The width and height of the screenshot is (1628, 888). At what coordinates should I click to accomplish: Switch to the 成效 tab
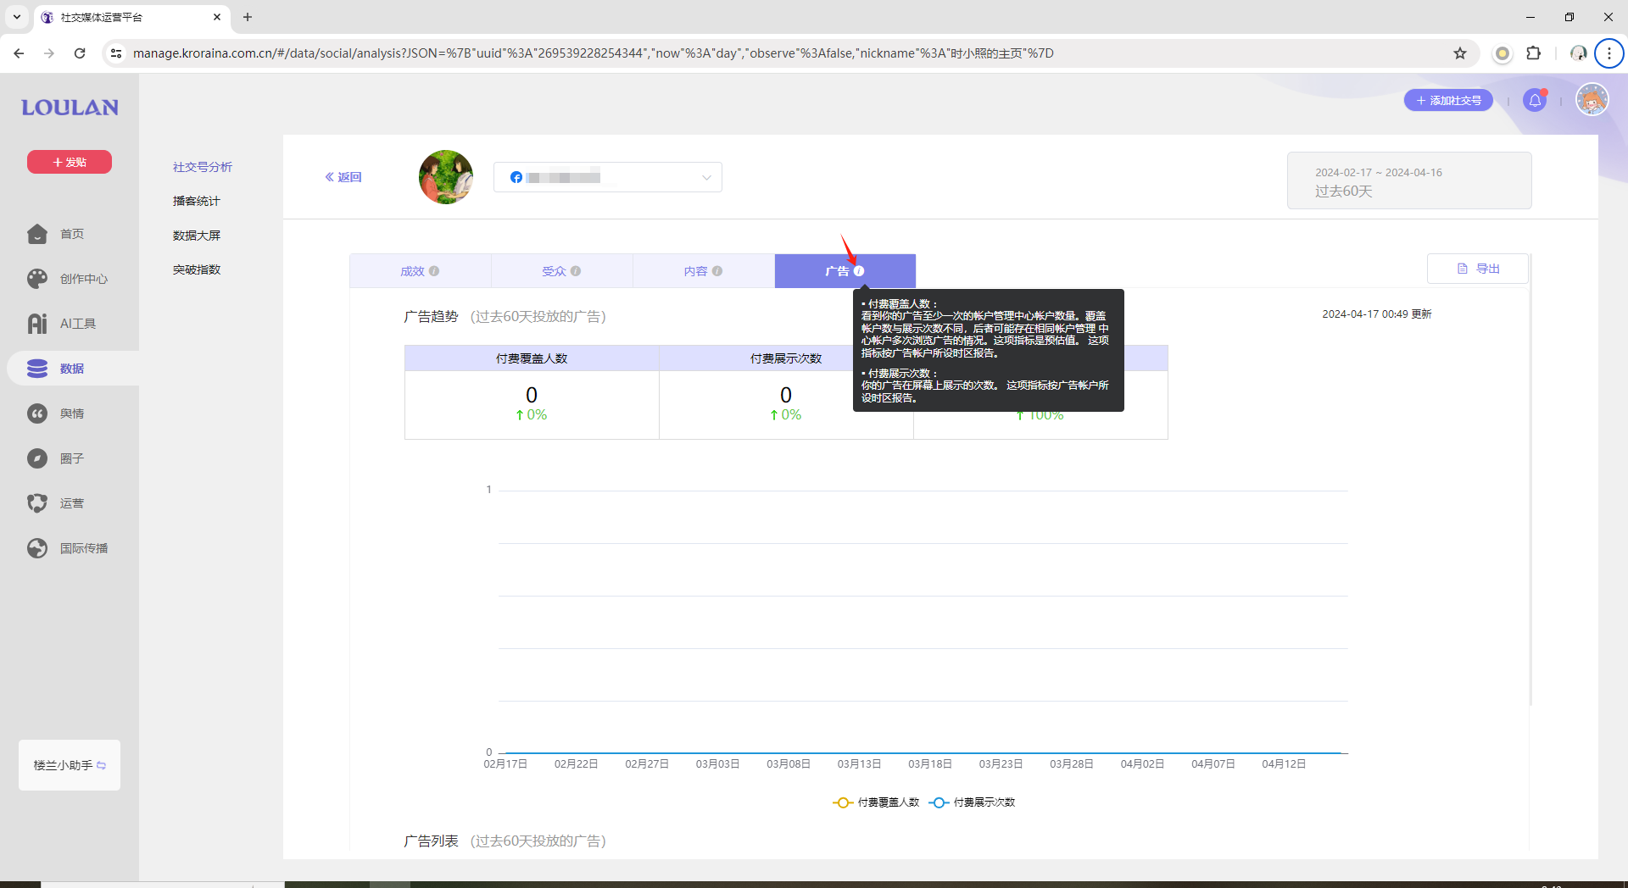420,271
